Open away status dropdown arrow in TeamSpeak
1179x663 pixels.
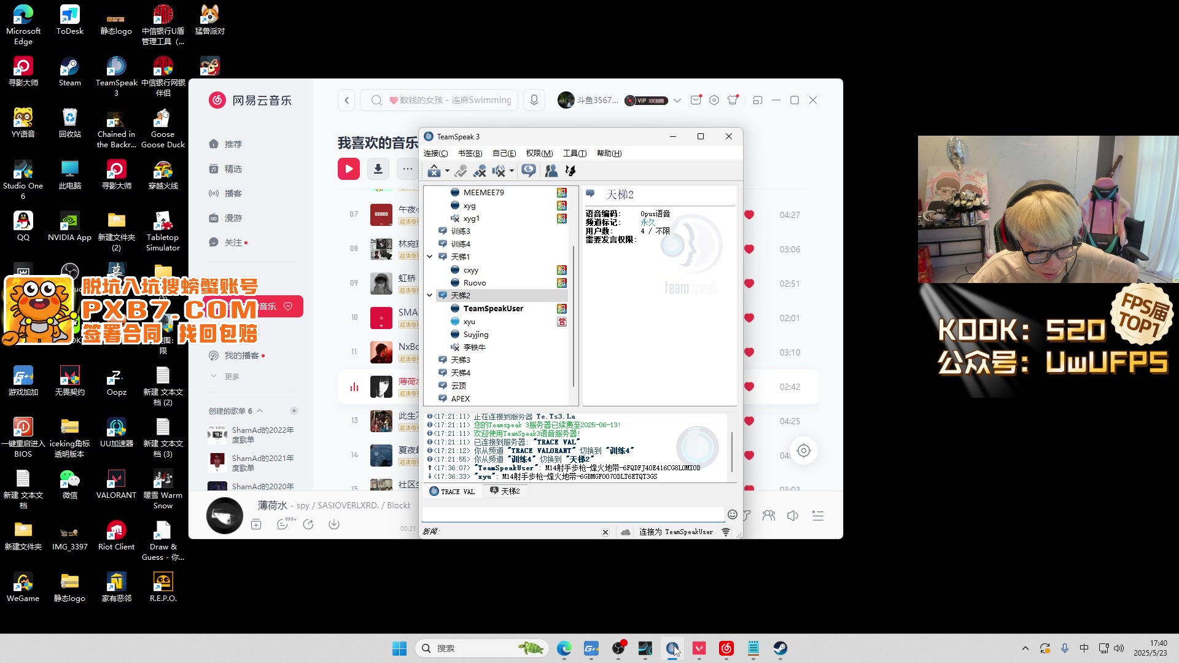coord(447,171)
